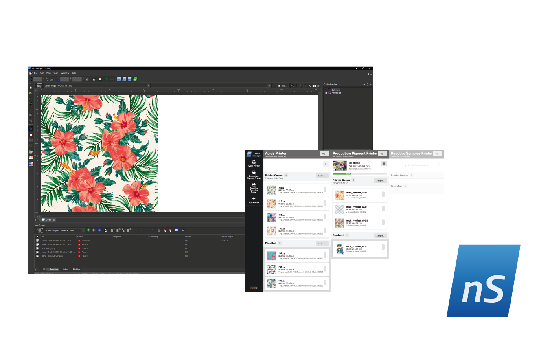The height and width of the screenshot is (349, 550).
Task: Click Add job in Production Pigment Disabled section
Action: click(x=380, y=235)
